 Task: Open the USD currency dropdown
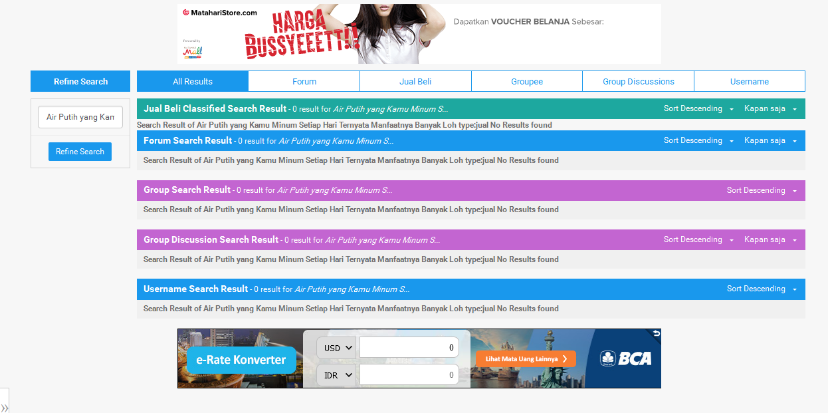point(337,348)
